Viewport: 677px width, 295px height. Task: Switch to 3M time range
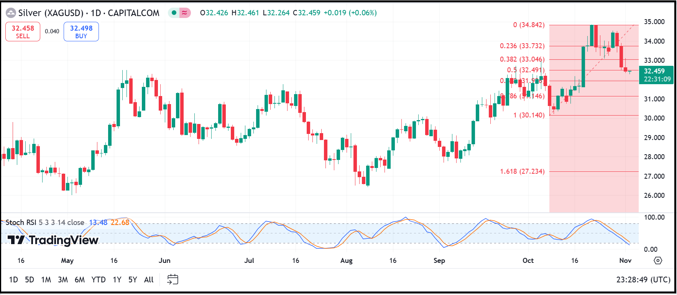tap(63, 280)
